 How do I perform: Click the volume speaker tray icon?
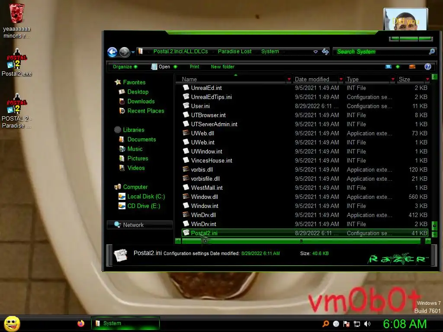pyautogui.click(x=367, y=324)
